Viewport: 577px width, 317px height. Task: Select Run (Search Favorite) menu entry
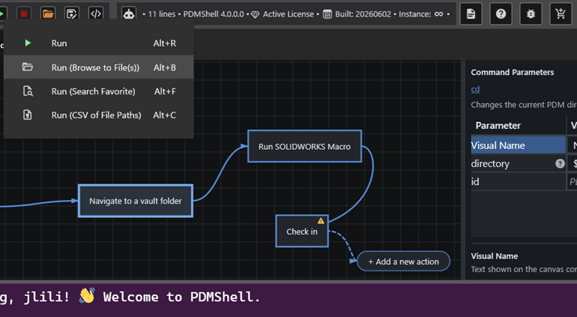(99, 91)
